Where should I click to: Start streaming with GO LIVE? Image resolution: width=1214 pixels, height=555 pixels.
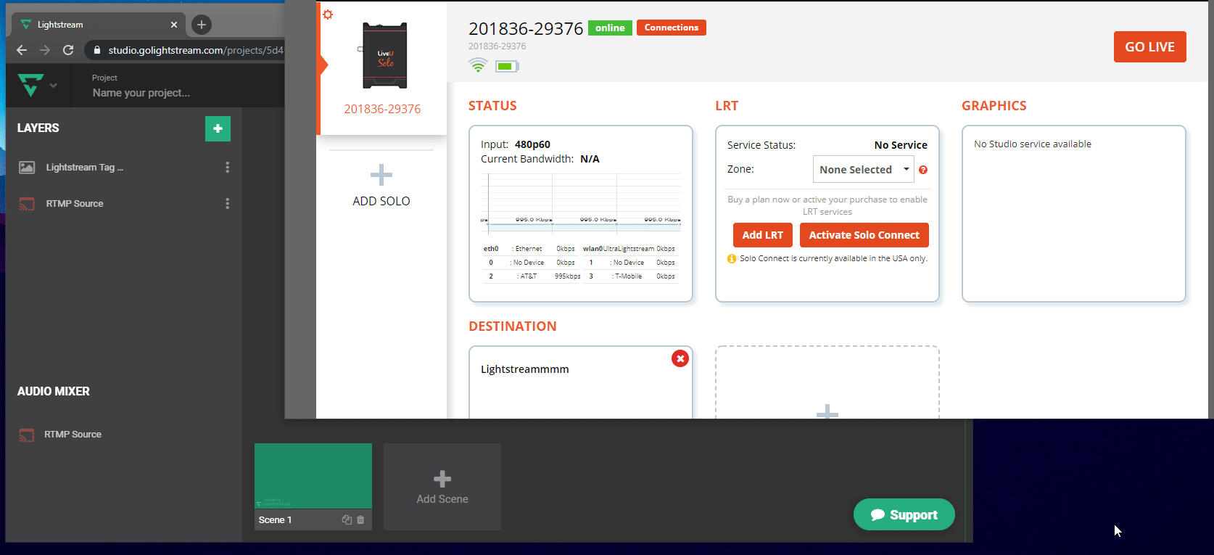click(1150, 46)
